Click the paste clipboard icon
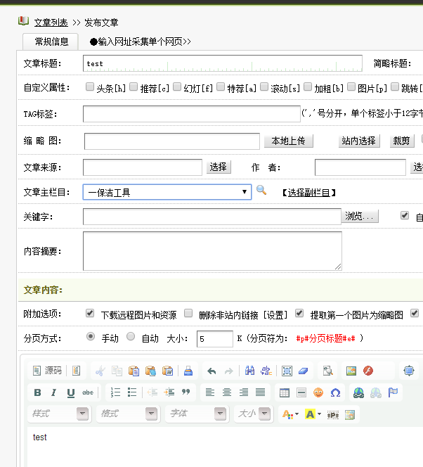The height and width of the screenshot is (467, 423). 134,371
